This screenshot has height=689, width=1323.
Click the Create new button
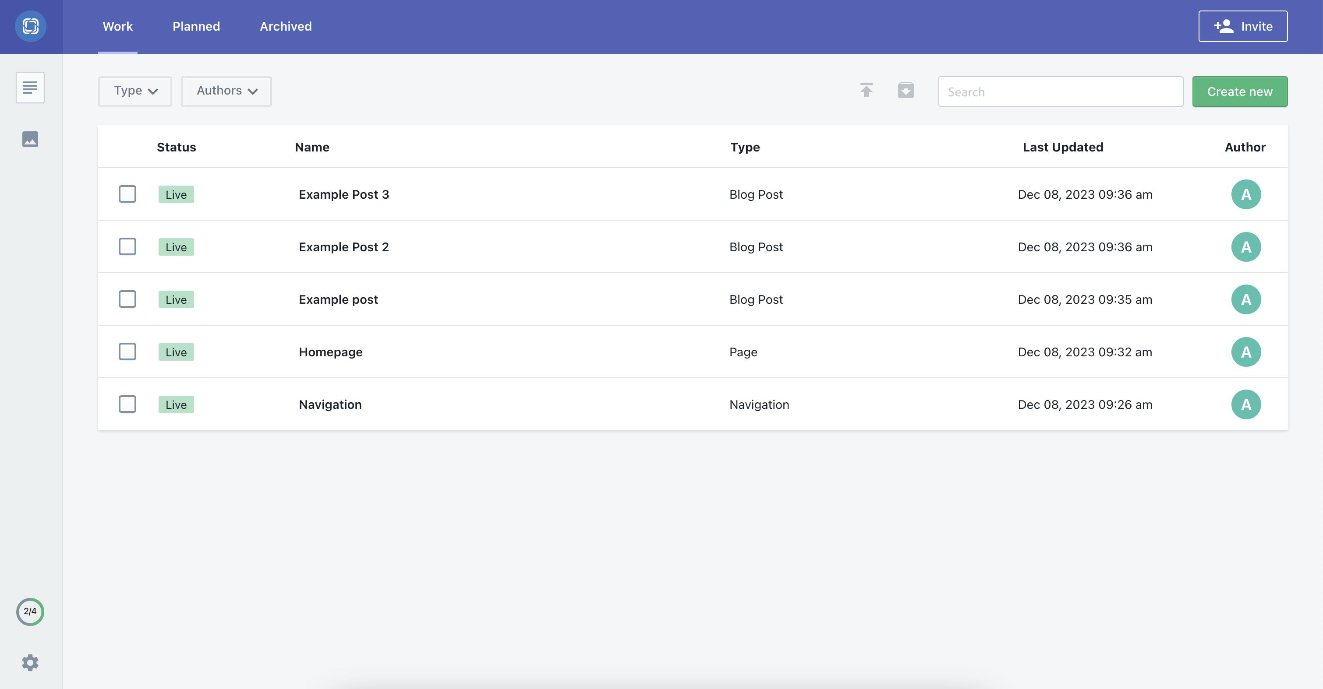click(1240, 91)
